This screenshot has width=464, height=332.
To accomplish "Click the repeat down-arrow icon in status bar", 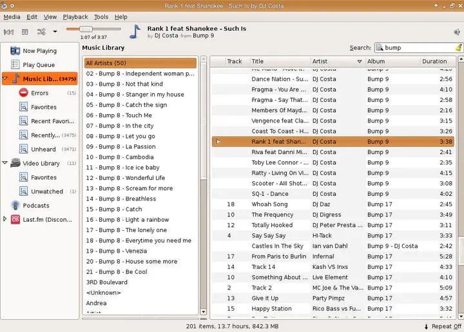I will (x=426, y=326).
